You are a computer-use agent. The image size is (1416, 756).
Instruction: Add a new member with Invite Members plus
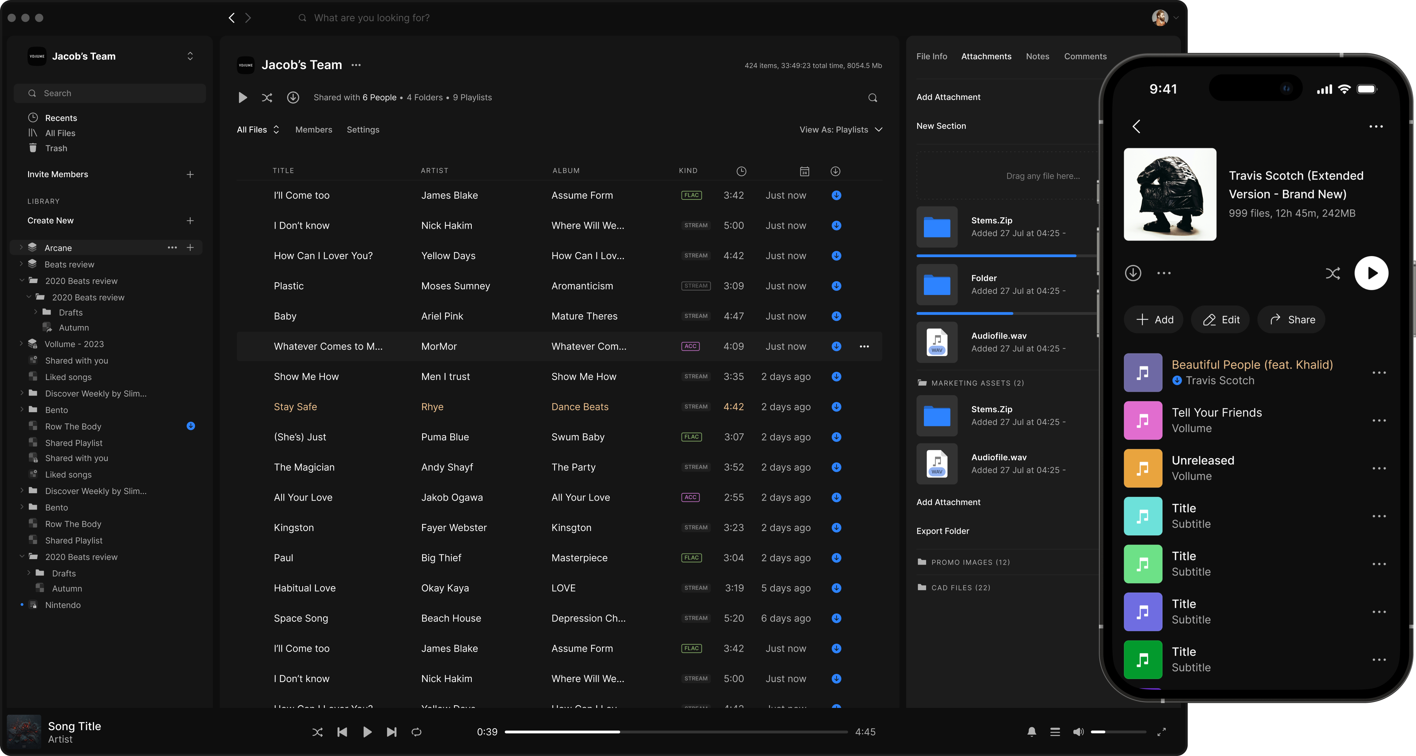[190, 174]
